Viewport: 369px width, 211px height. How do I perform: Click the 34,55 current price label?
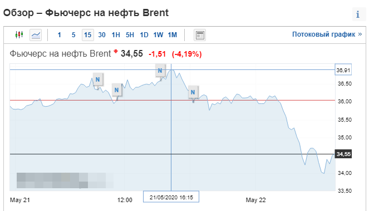343,154
